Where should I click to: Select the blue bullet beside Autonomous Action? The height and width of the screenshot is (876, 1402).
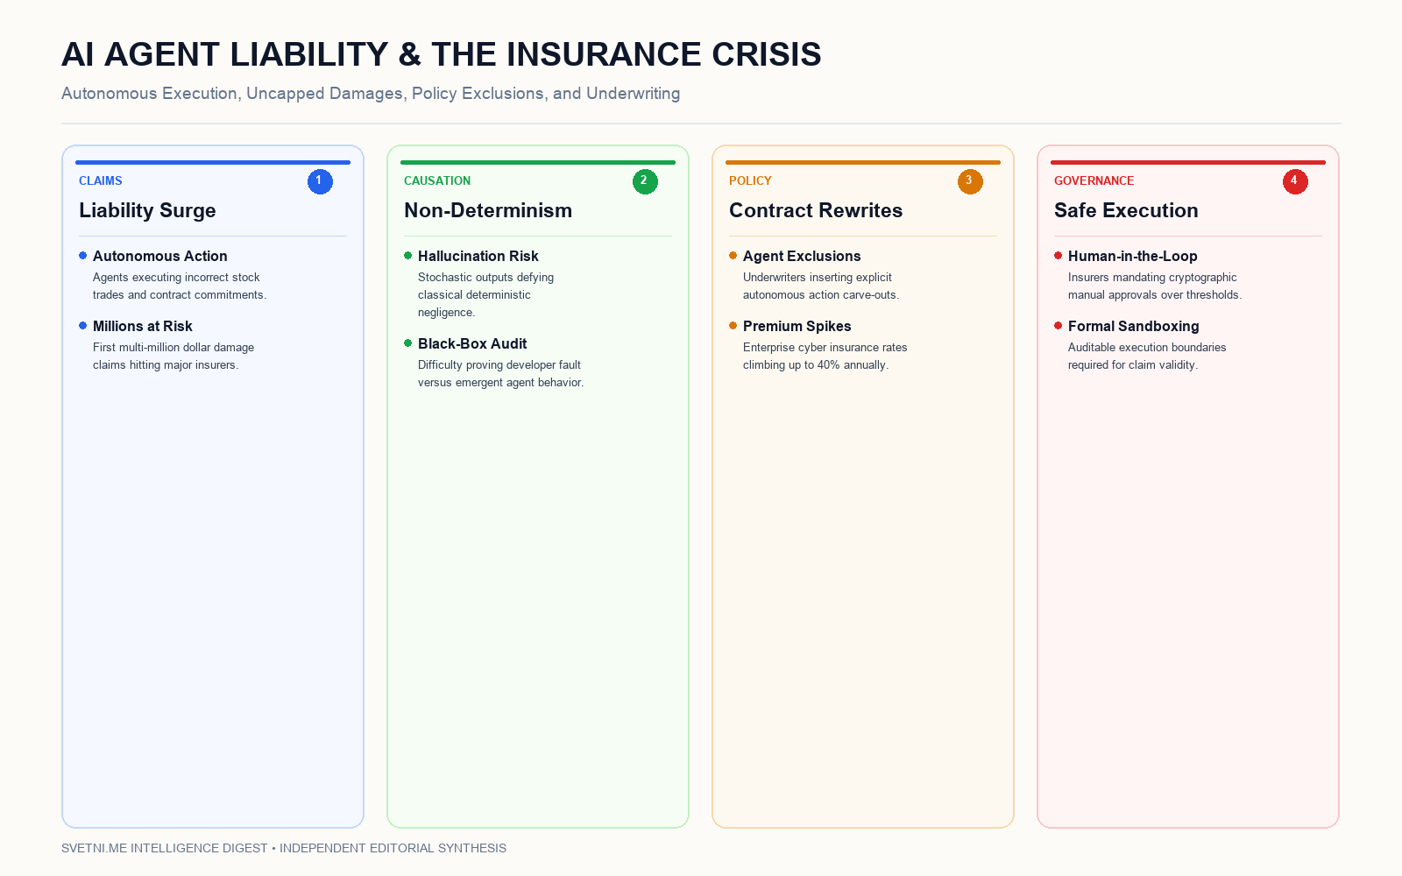pyautogui.click(x=83, y=256)
